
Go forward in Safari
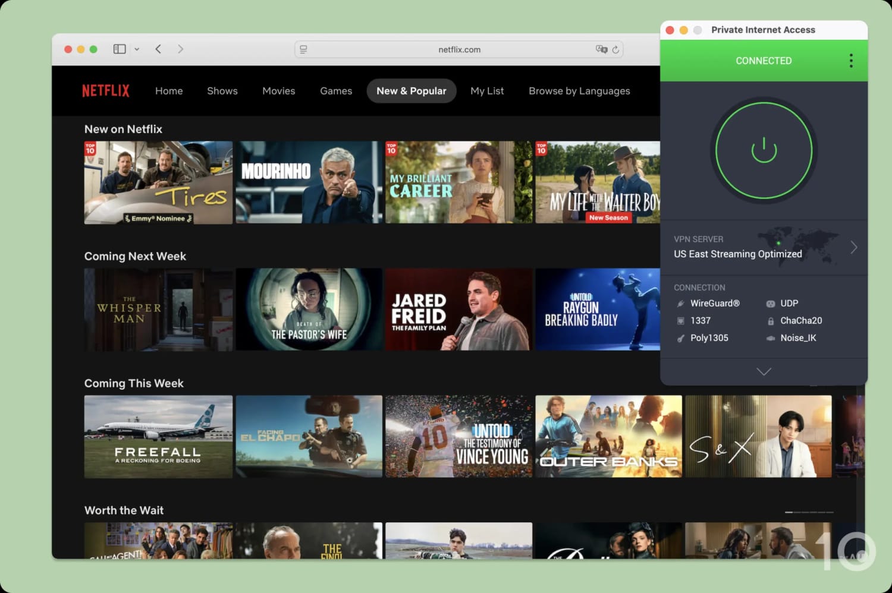[x=180, y=49]
